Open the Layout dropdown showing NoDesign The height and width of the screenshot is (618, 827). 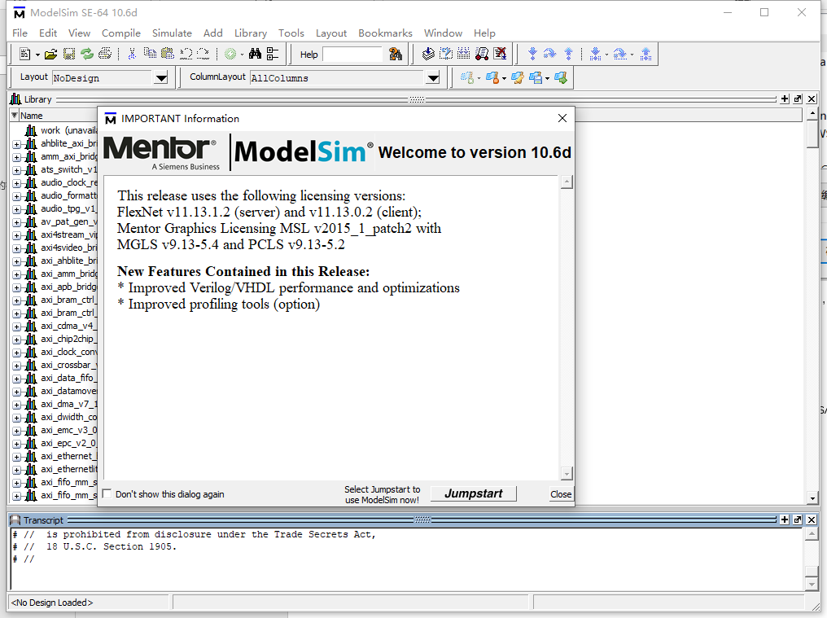point(160,77)
